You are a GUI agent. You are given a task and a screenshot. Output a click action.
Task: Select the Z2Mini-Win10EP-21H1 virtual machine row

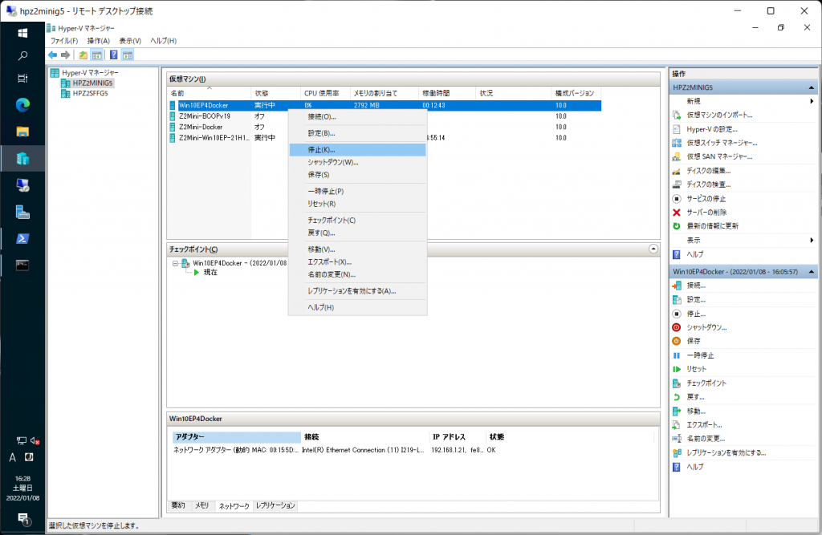[385, 138]
